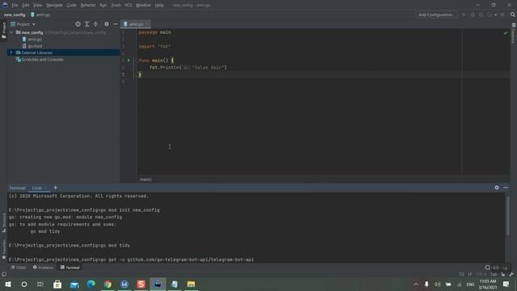
Task: Click Expand All icon in Project panel
Action: [x=87, y=24]
